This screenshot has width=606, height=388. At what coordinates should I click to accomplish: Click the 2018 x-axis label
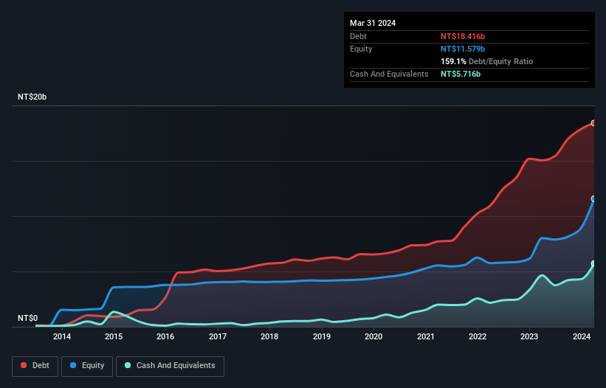coord(269,336)
